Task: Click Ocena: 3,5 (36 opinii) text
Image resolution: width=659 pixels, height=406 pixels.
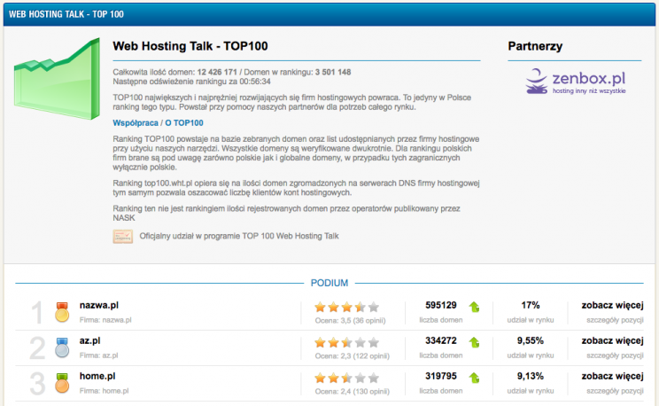Action: [x=350, y=321]
